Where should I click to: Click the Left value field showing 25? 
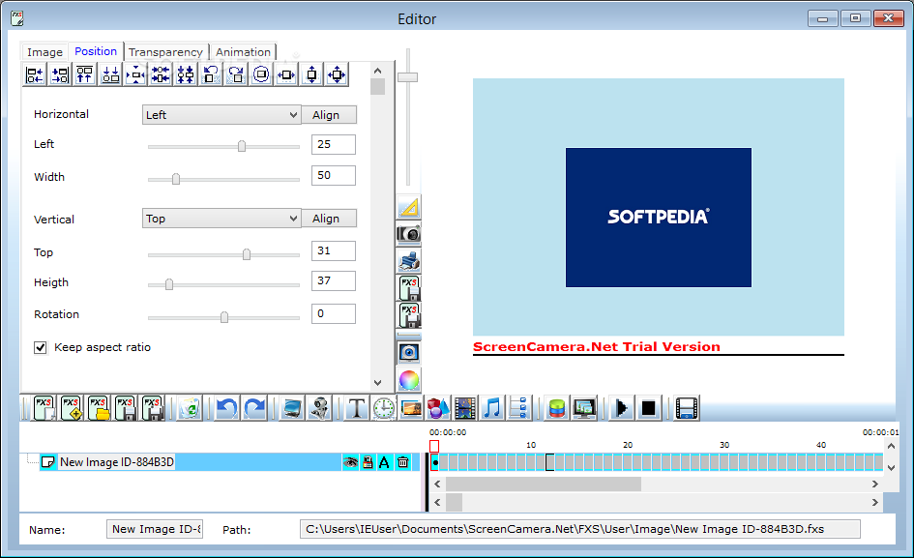(334, 144)
